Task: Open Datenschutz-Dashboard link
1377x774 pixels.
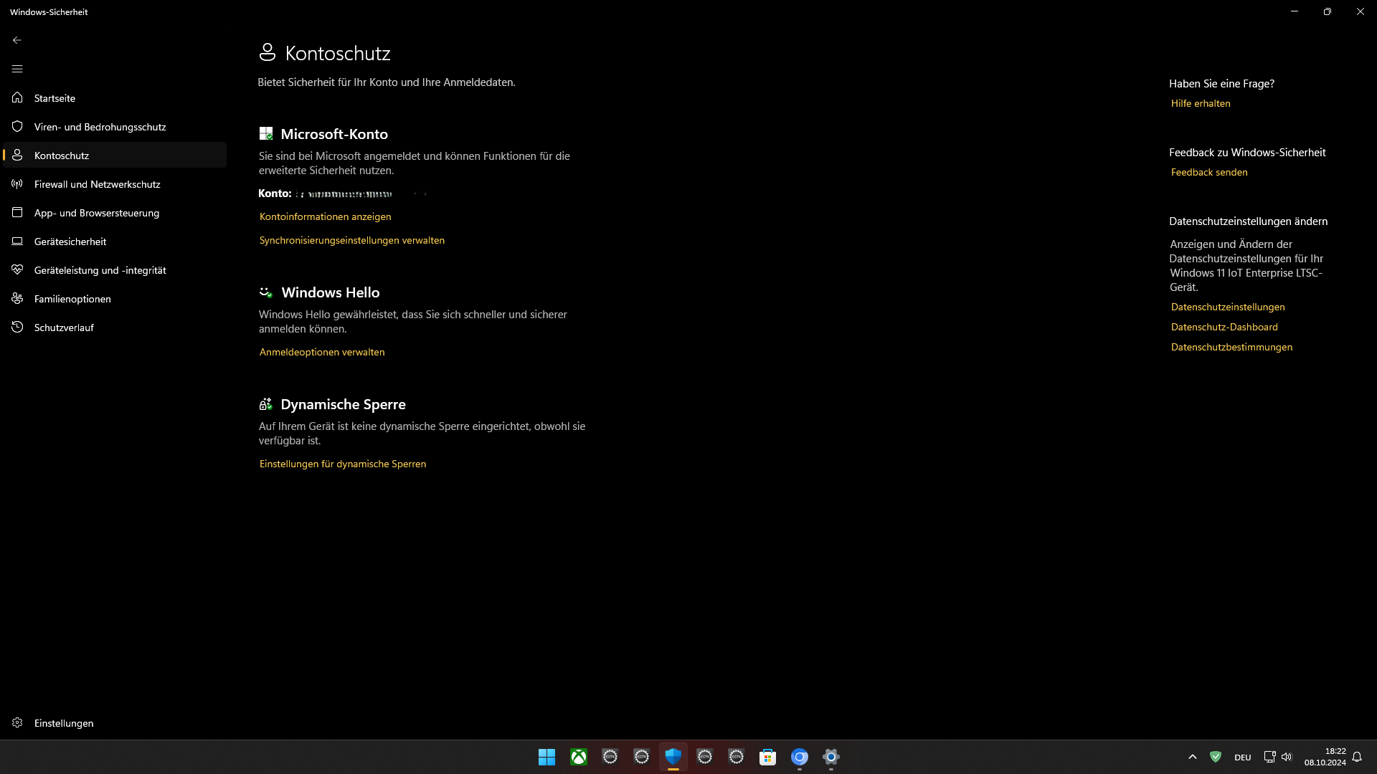Action: point(1224,327)
